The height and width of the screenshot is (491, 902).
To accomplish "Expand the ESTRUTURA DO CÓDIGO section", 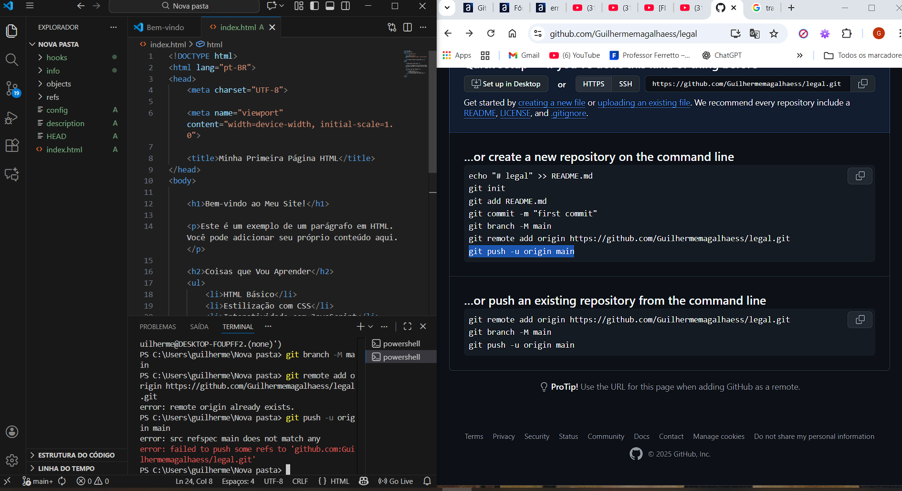I will [x=76, y=455].
